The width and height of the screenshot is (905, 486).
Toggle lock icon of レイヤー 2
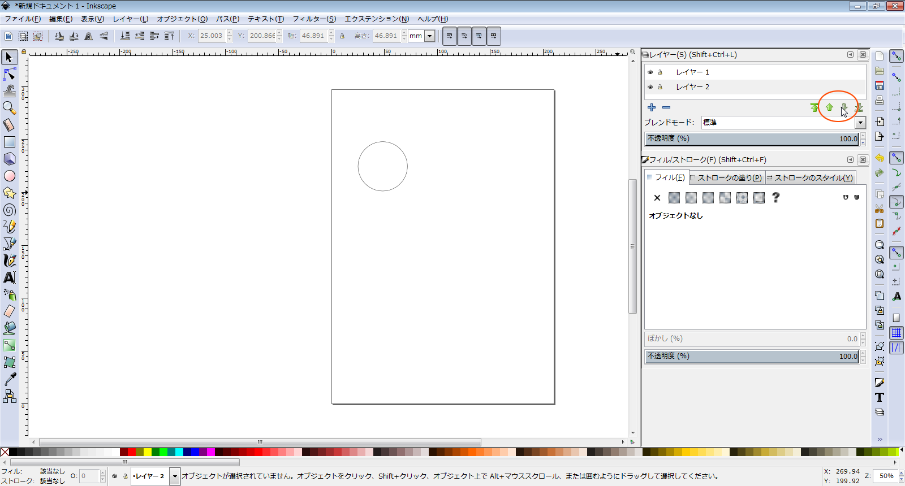click(660, 87)
